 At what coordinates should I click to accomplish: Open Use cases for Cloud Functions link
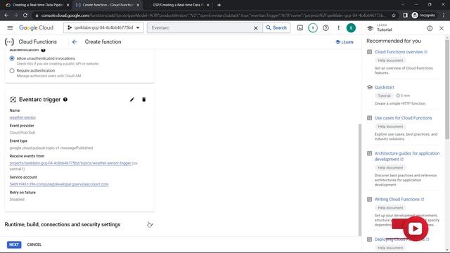point(403,118)
